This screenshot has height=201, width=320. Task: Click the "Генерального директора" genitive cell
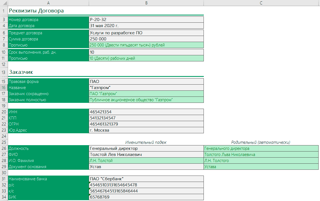coord(261,148)
